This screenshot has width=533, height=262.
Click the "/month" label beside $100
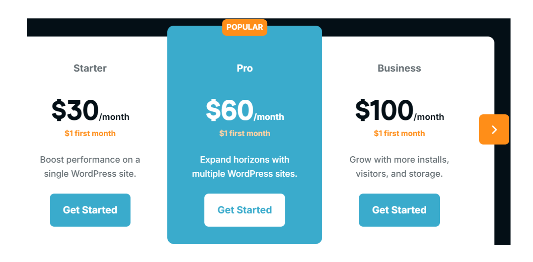point(429,117)
